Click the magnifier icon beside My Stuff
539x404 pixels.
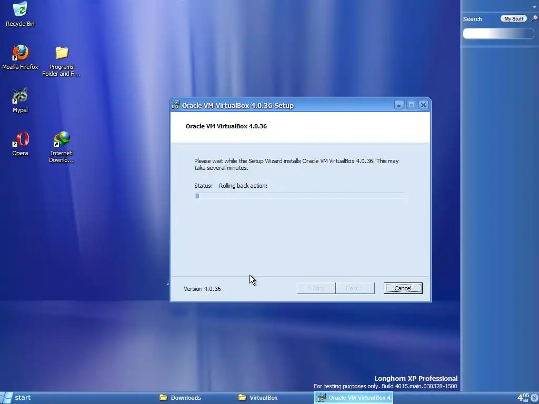[534, 18]
